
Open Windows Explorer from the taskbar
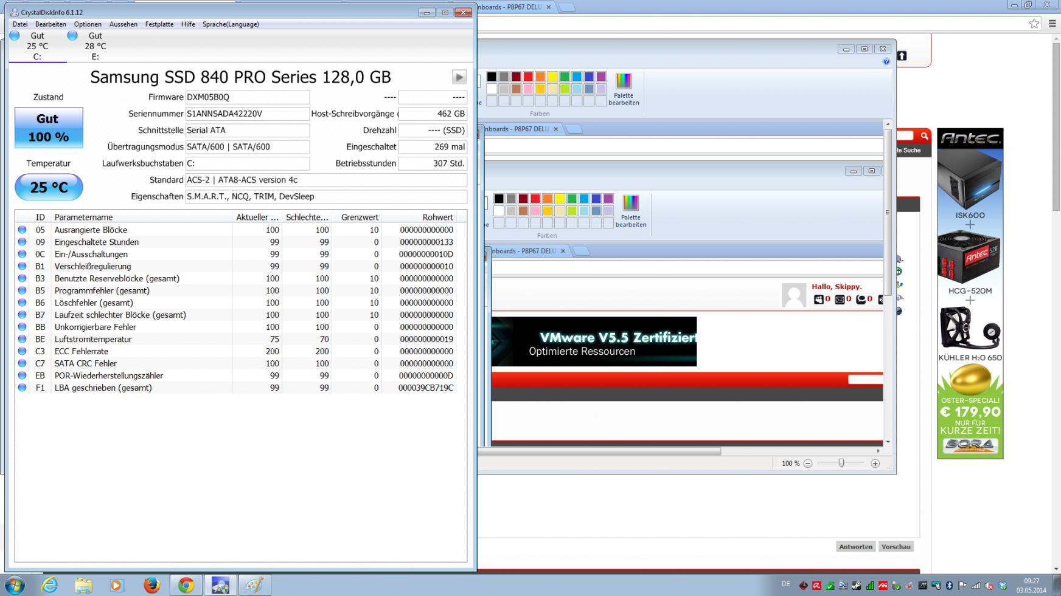tap(83, 585)
